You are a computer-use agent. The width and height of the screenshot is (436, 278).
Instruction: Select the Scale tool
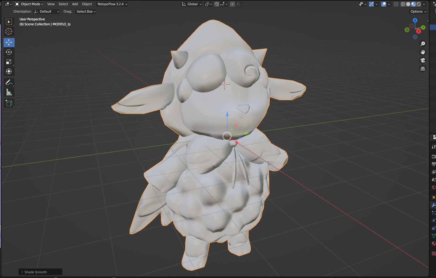9,62
